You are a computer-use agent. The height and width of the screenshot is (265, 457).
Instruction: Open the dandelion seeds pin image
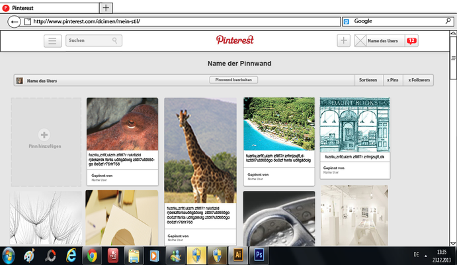tap(46, 218)
